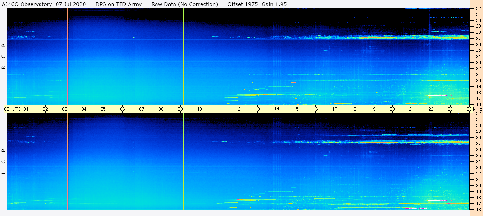
Task: Click the 'MHz' label on the time axis
Action: pos(478,109)
